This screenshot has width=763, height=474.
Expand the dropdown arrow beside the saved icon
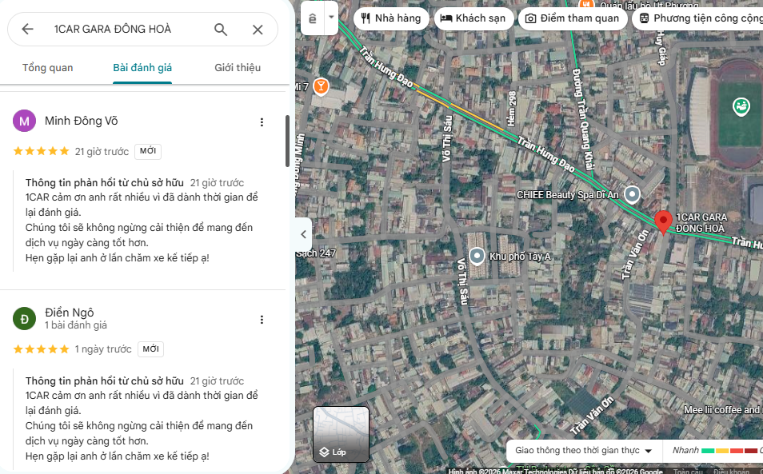[x=331, y=18]
